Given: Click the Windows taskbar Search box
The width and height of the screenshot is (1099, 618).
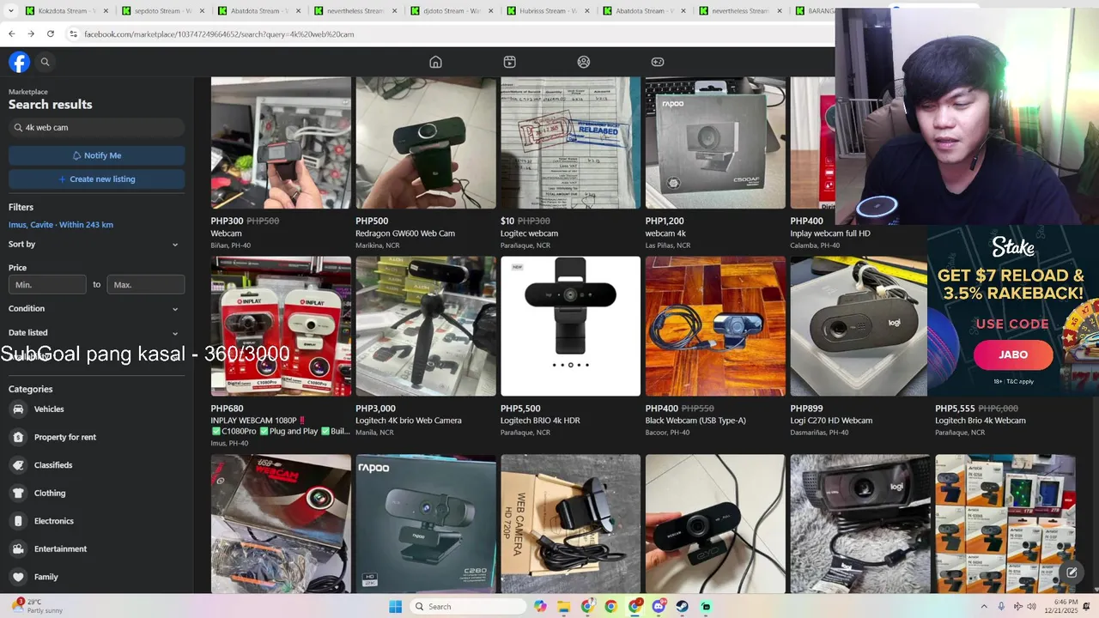Looking at the screenshot, I should coord(468,607).
